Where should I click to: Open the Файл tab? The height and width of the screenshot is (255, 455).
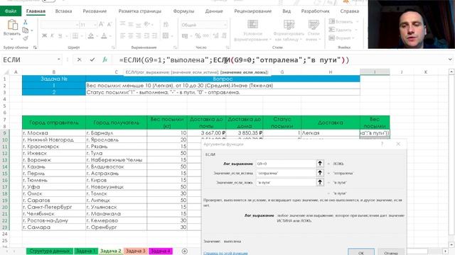[x=11, y=11]
